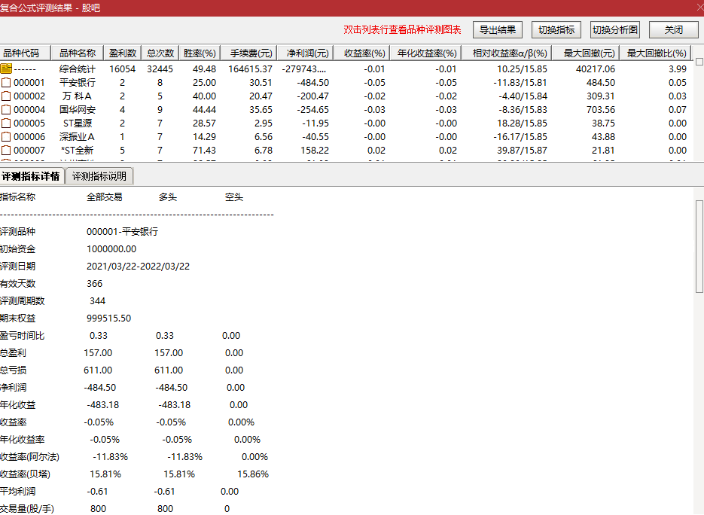Click the document icon beside 000001
Screen dimensions: 704x515
[x=6, y=83]
